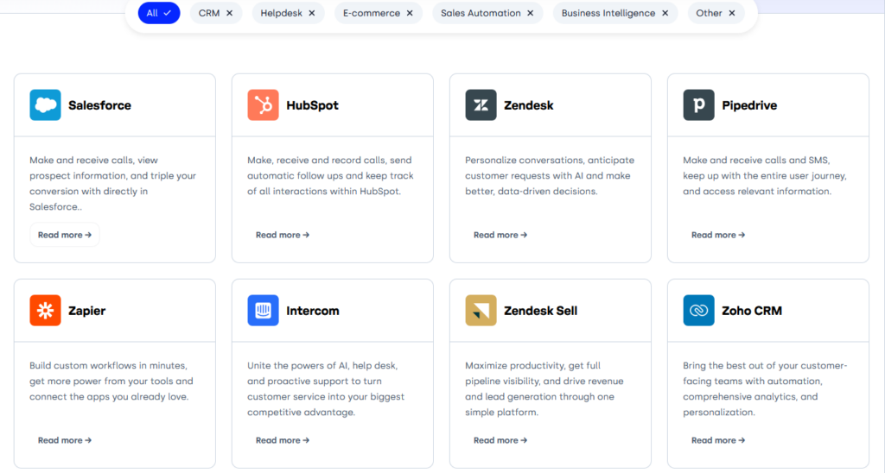The image size is (885, 473).
Task: Select the Sales Automation filter
Action: [x=487, y=13]
